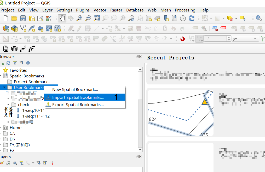
Task: Toggle the red snapping magnet
Action: pos(182,39)
